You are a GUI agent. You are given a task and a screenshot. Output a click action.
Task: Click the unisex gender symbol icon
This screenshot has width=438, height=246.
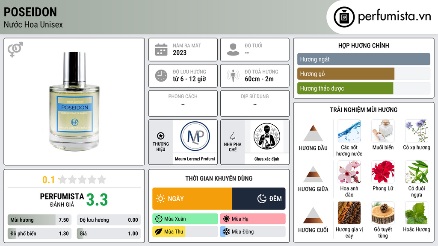click(15, 50)
